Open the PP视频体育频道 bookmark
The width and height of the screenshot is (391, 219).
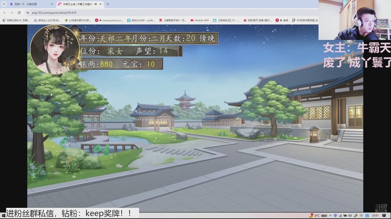point(305,20)
